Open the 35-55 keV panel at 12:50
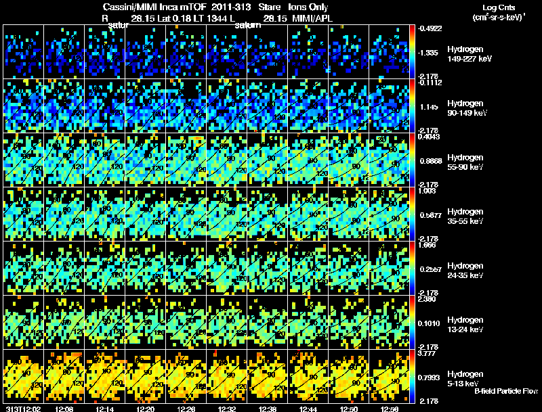The width and height of the screenshot is (542, 412). click(349, 214)
